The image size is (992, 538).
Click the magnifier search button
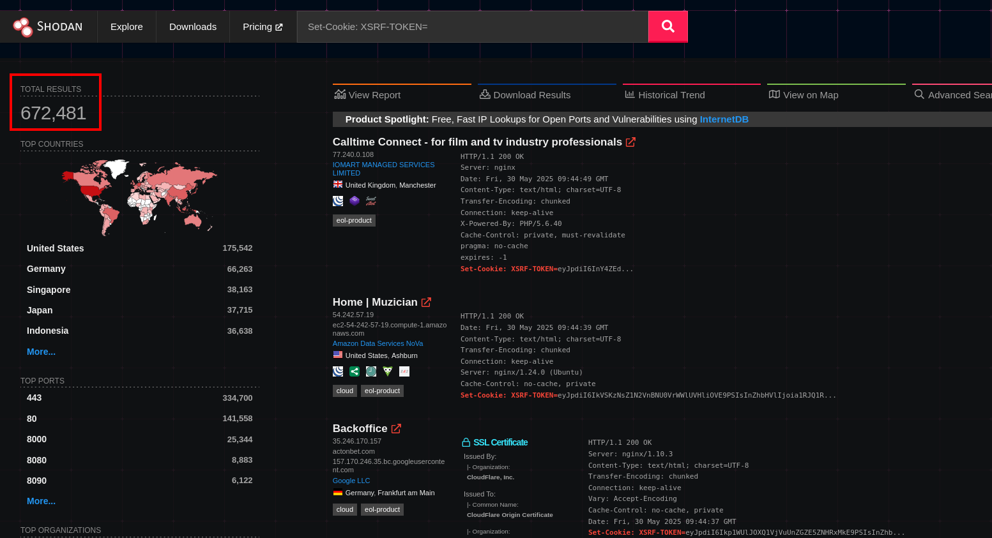point(668,26)
